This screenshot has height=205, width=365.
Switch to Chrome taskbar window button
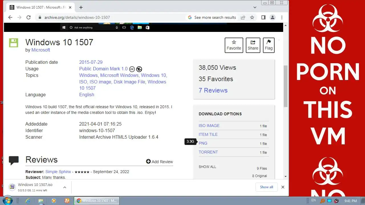[x=97, y=201]
